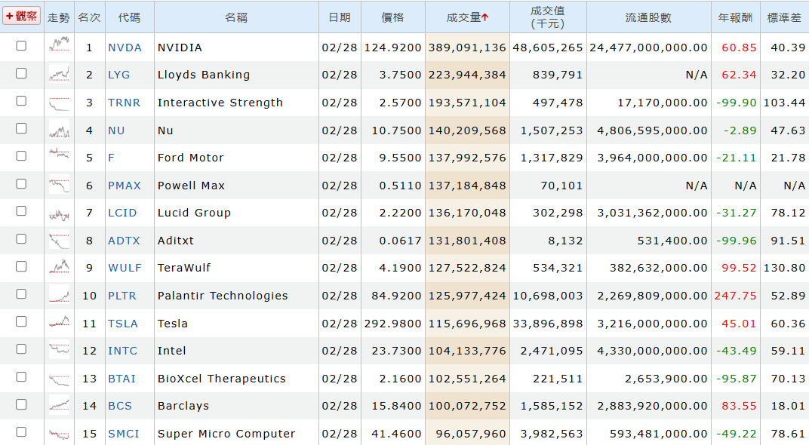The width and height of the screenshot is (812, 445).
Task: Tick the checkbox for Barclays row
Action: coord(21,404)
